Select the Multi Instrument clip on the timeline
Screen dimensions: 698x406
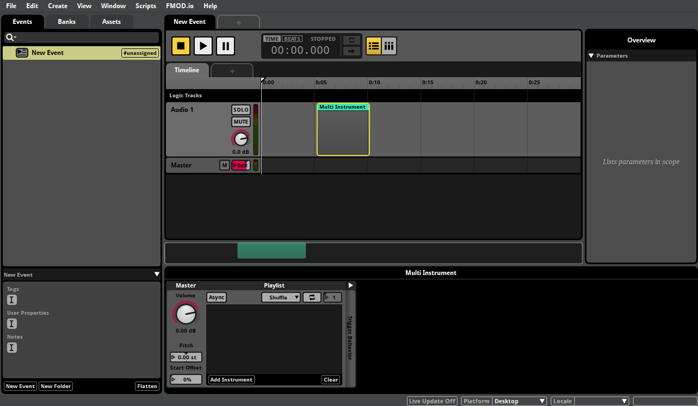343,129
